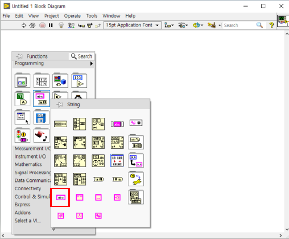The width and height of the screenshot is (289, 239).
Task: Open the Edit menu
Action: [x=19, y=16]
